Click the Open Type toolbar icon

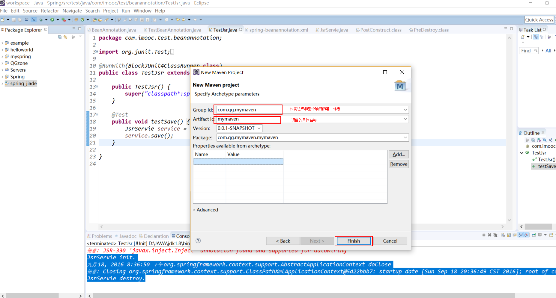point(94,20)
